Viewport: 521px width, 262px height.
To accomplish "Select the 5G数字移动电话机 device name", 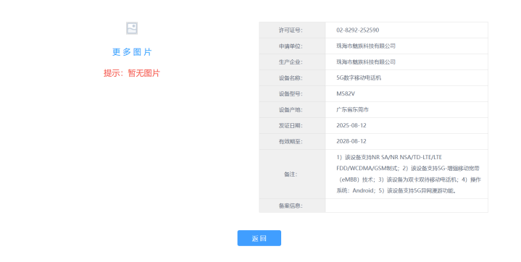I will tap(359, 78).
